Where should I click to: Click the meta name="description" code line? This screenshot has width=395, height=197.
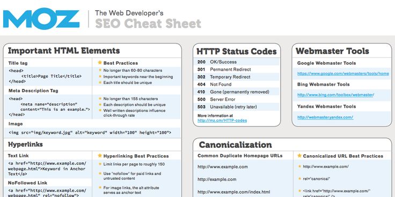pos(49,104)
